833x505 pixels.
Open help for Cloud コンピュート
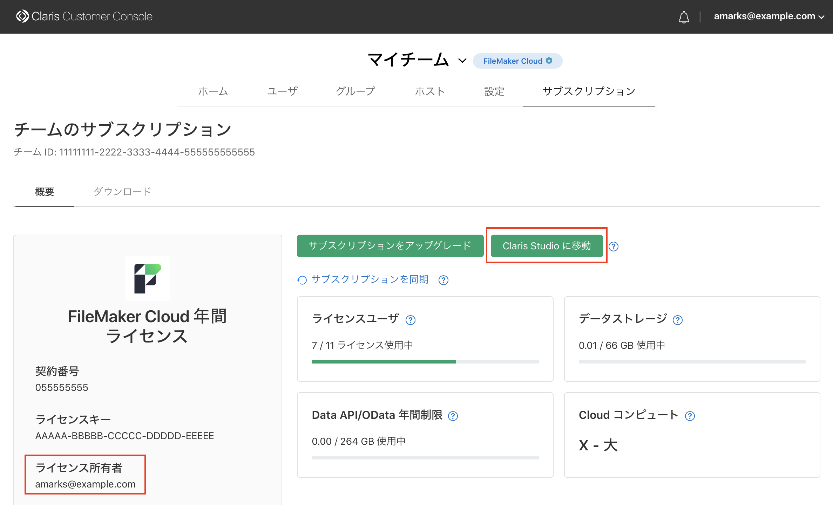[x=690, y=416]
